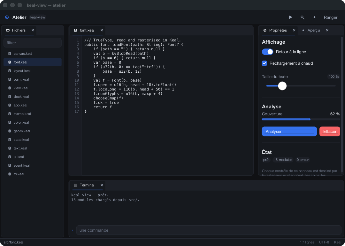Click the file icon next to theme.keal

[10, 114]
